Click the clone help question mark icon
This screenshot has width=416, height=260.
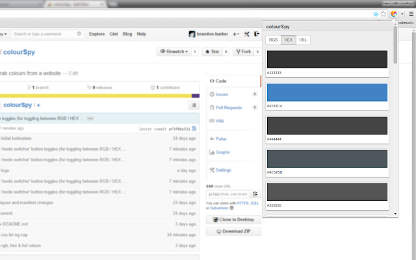click(232, 208)
